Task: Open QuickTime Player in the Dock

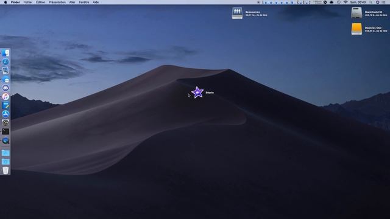Action: pyautogui.click(x=5, y=141)
